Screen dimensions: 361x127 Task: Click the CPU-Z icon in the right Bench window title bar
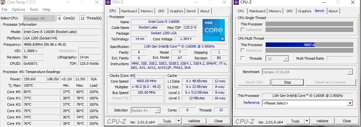(x=236, y=2)
